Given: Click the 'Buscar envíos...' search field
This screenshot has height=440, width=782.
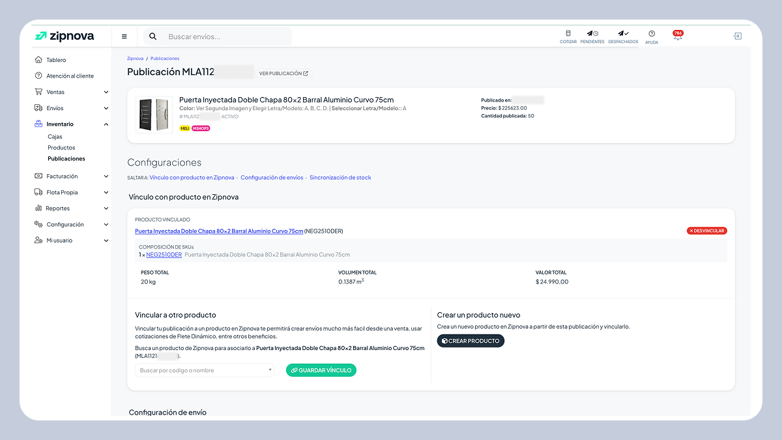Looking at the screenshot, I should click(x=227, y=37).
